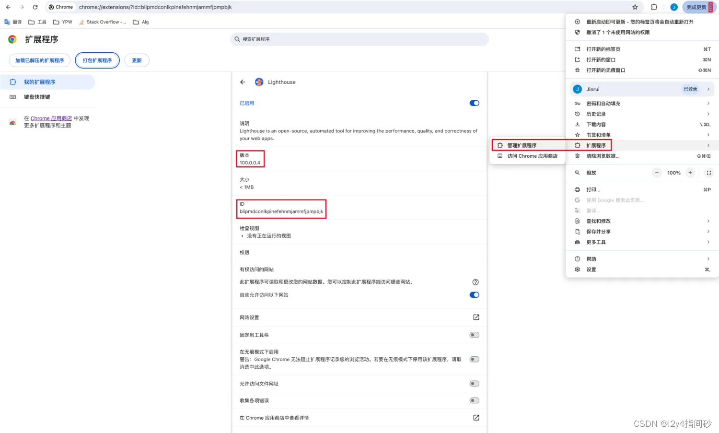
Task: Open the YPW bookmarks folder
Action: (63, 22)
